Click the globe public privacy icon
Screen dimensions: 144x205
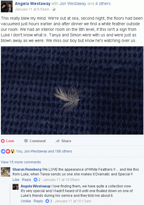(x=54, y=9)
